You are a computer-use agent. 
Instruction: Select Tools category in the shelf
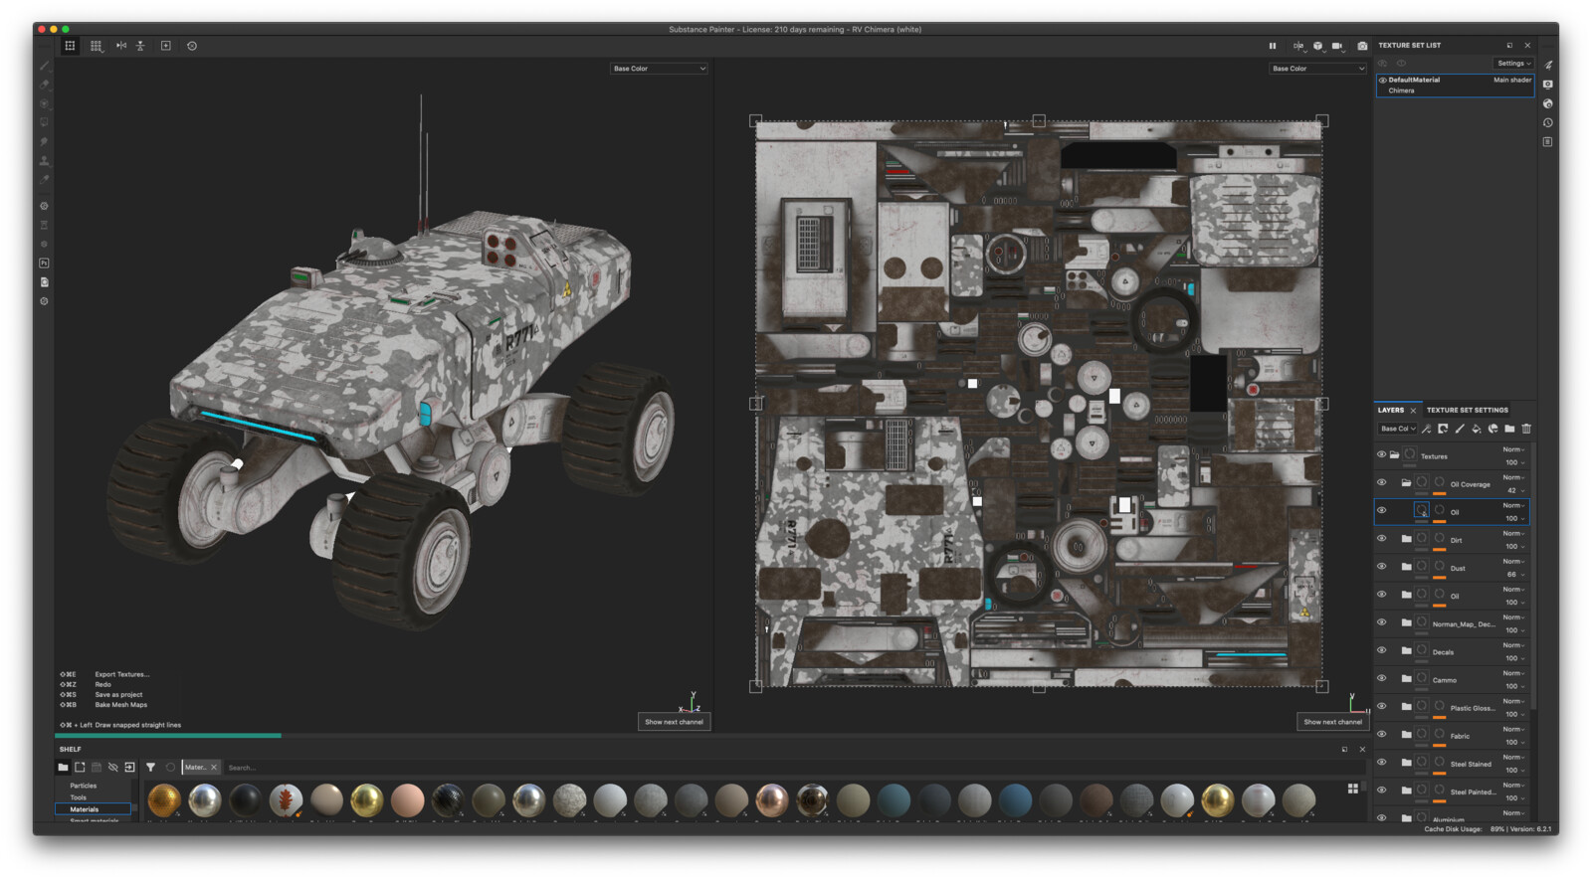(x=78, y=797)
